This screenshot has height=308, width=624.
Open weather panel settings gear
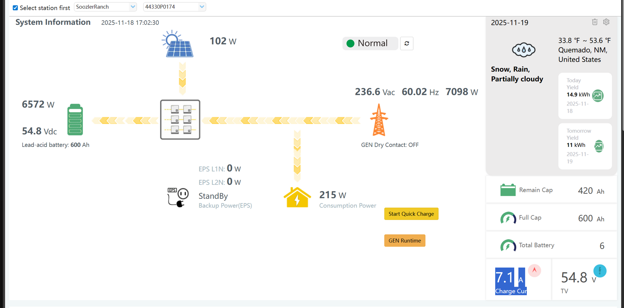606,22
